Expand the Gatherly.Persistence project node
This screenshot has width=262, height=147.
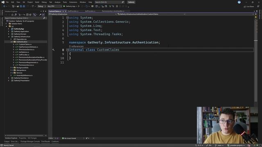point(9,78)
